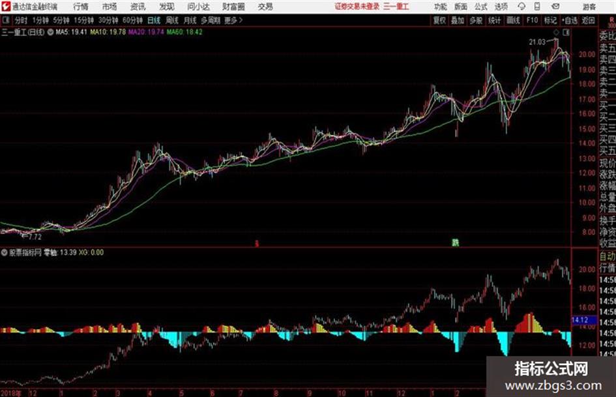
Task: Click the 标记 toolbar button
Action: (550, 20)
